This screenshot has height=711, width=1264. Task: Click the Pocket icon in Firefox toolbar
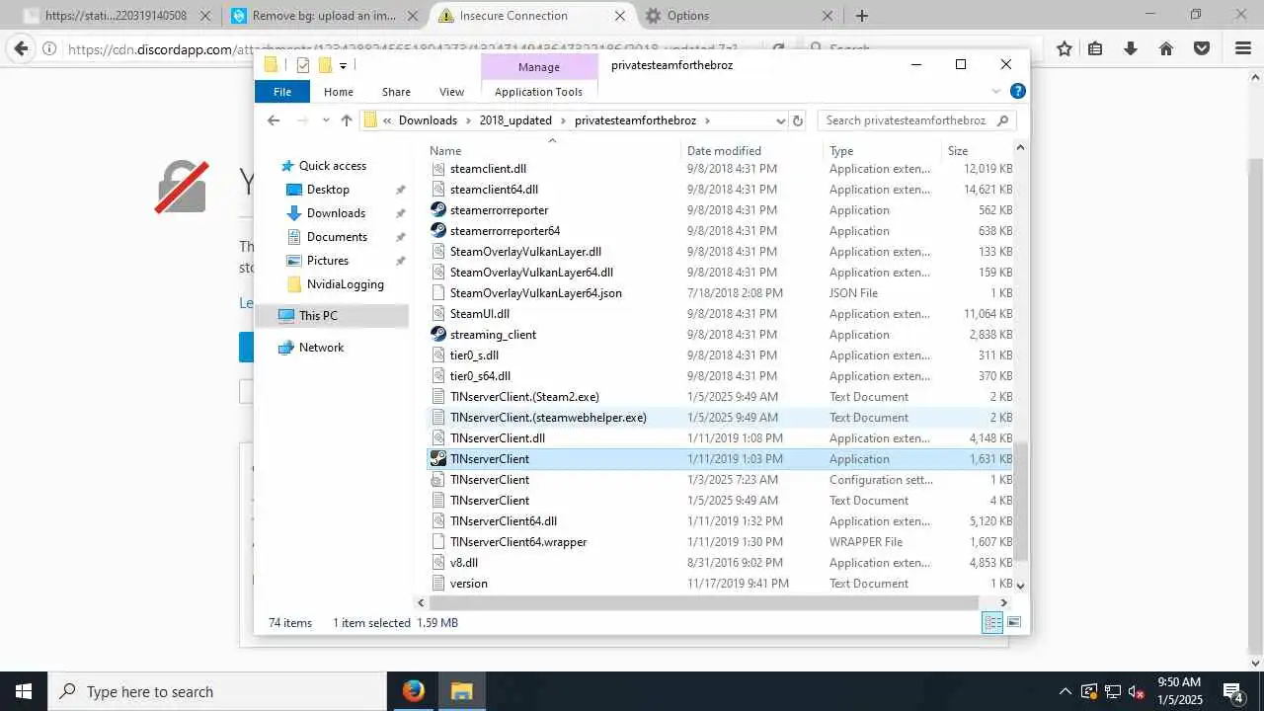[1202, 48]
